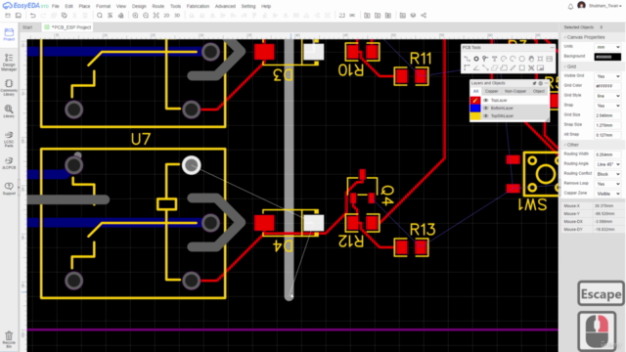This screenshot has width=626, height=352.
Task: Open the Design Manager sidebar panel
Action: (9, 63)
